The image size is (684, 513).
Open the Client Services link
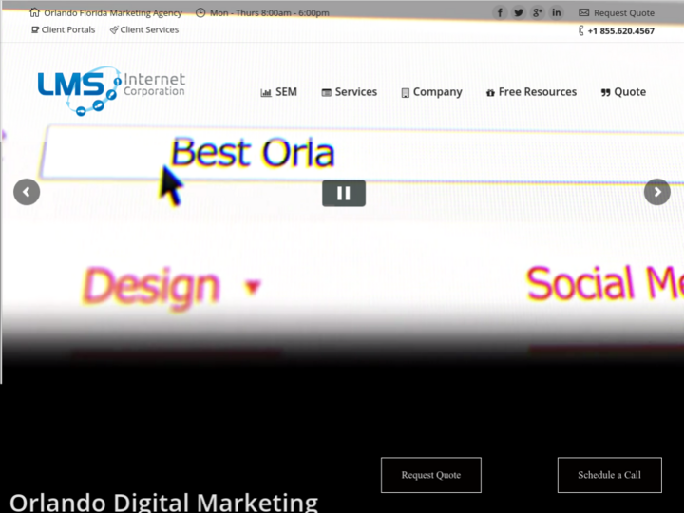click(x=143, y=30)
